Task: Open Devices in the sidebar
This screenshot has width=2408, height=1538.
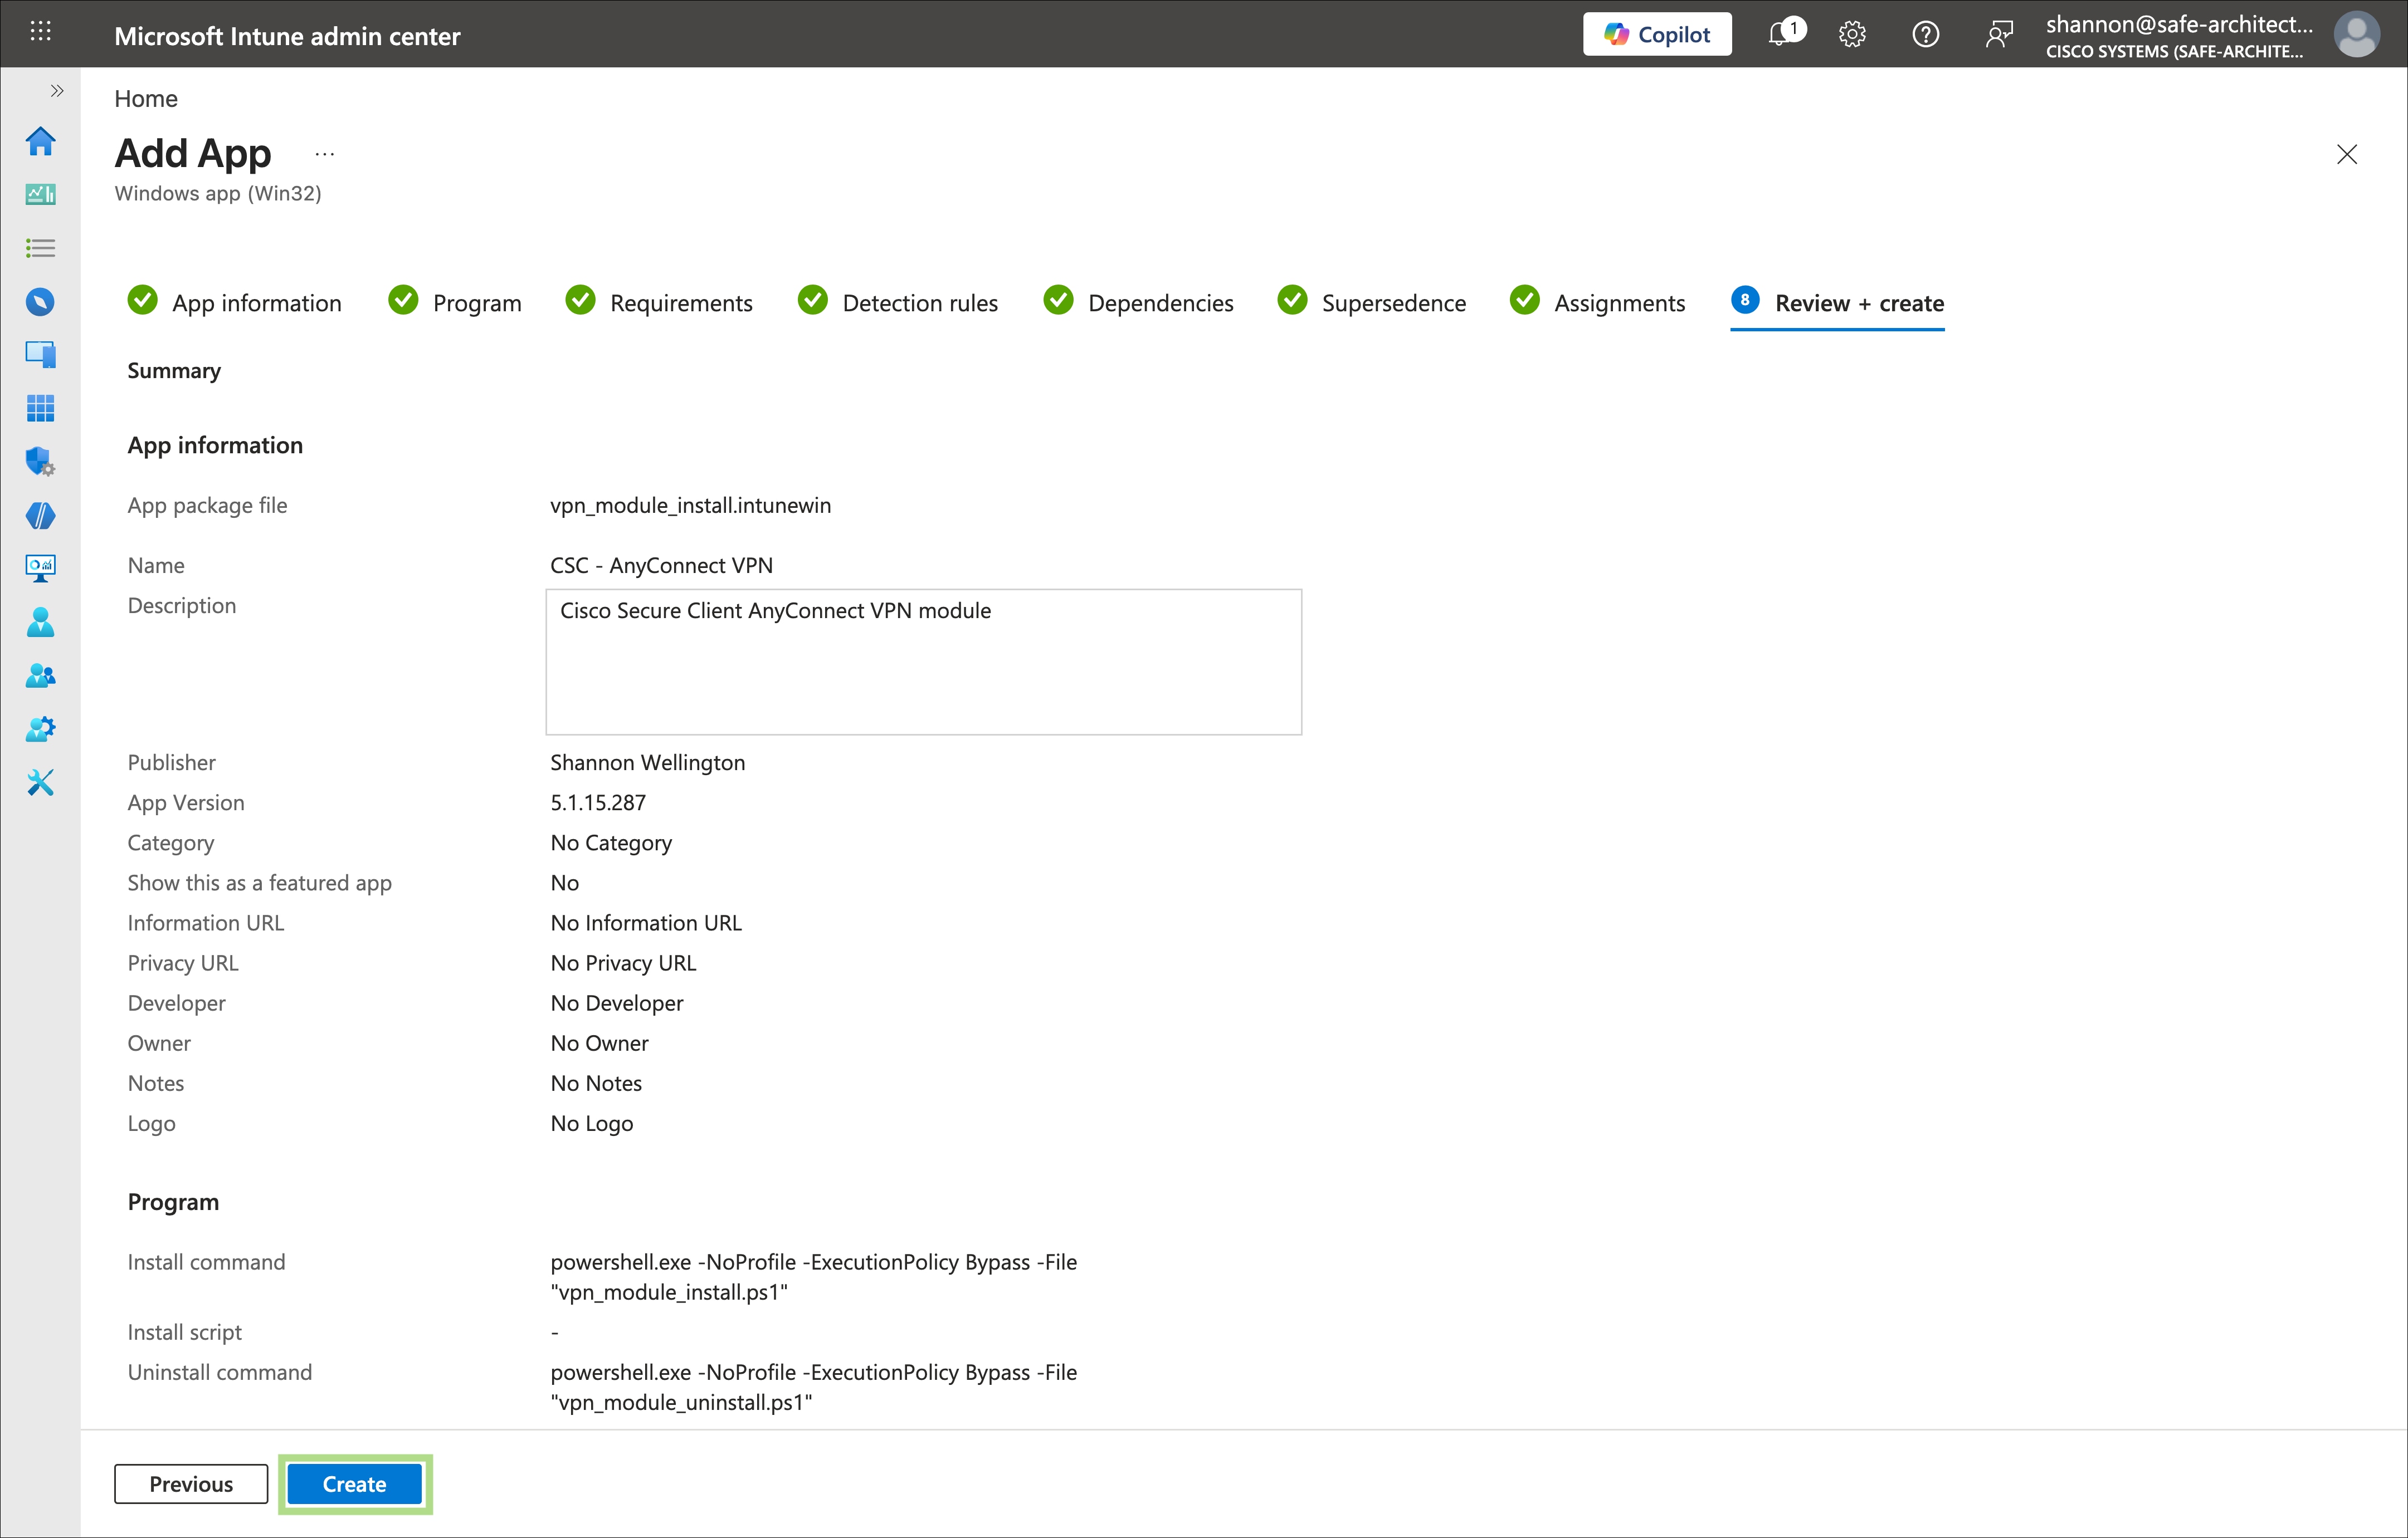Action: click(40, 355)
